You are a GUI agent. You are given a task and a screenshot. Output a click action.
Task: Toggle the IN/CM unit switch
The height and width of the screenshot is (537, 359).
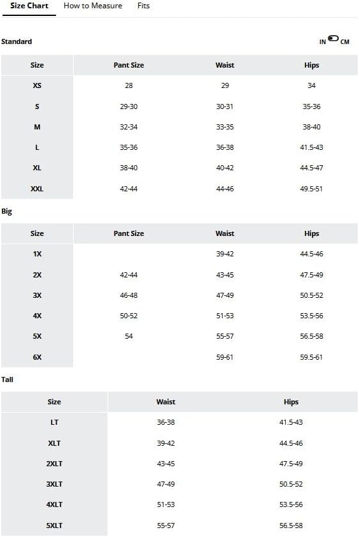click(333, 38)
